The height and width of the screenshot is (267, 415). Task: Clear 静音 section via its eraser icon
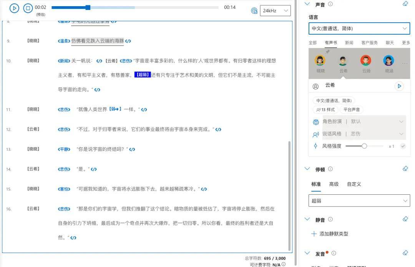pyautogui.click(x=405, y=219)
